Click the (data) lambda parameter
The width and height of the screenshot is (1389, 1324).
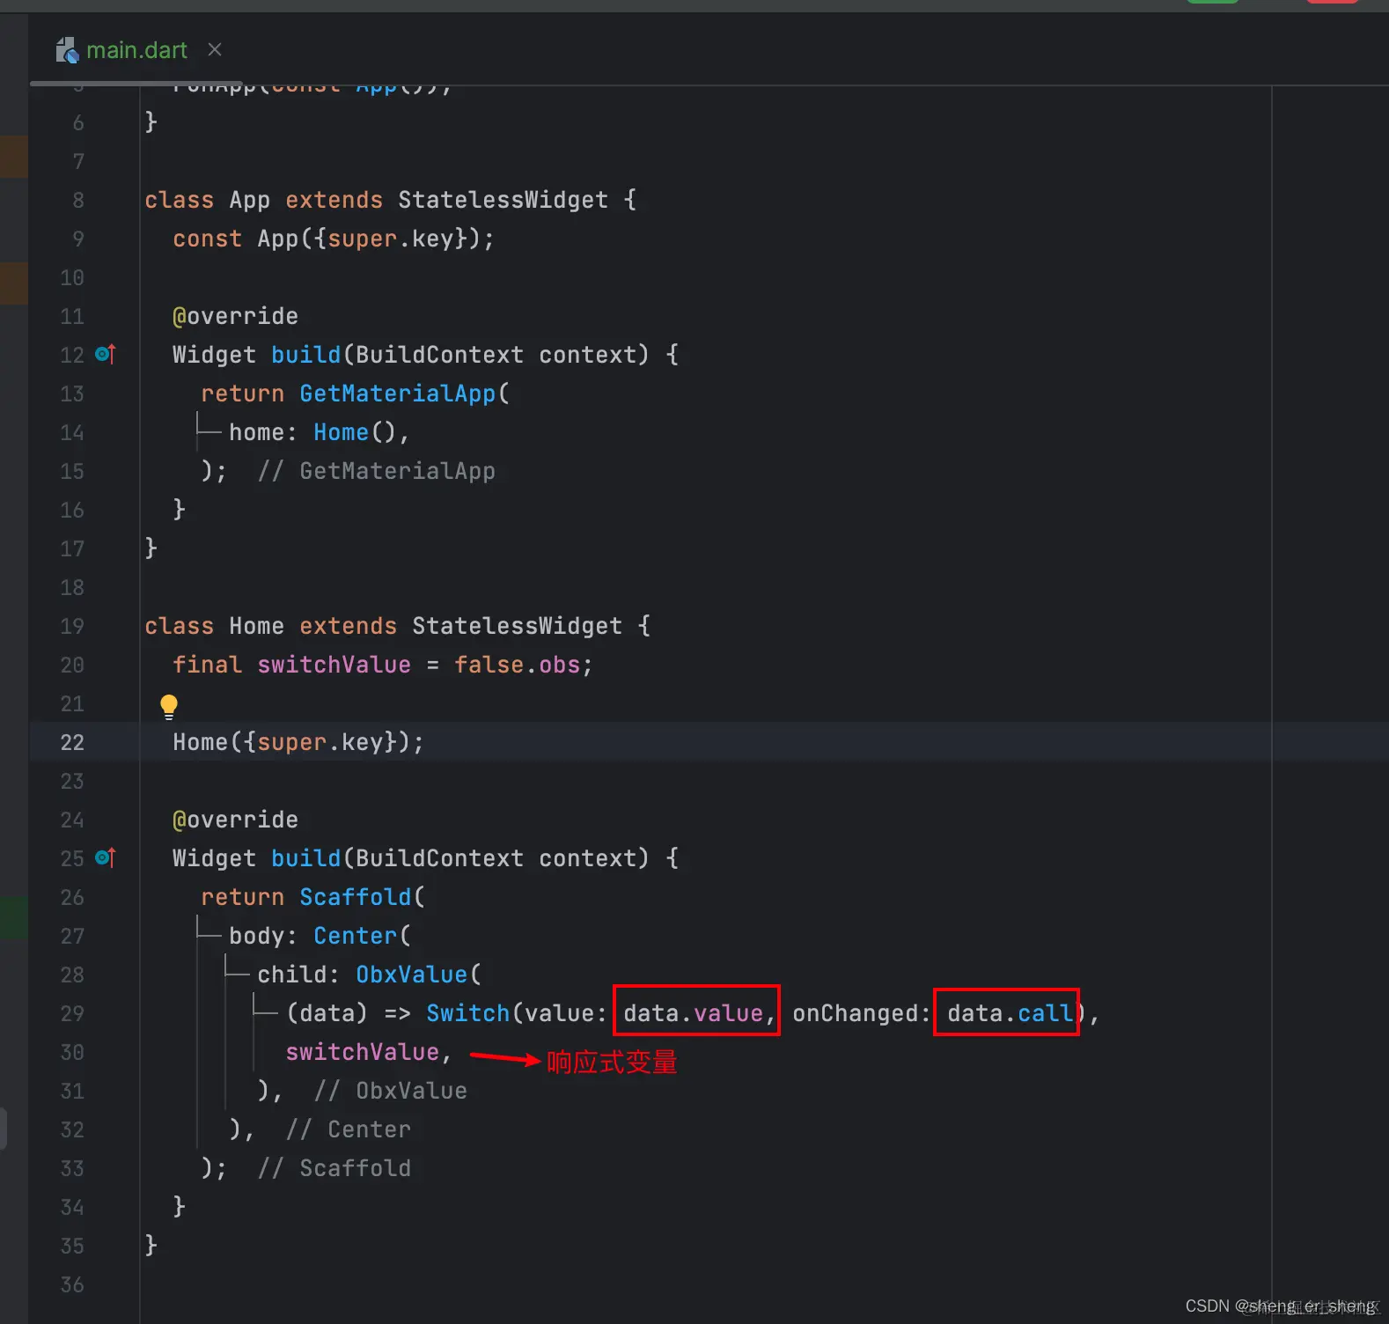pyautogui.click(x=327, y=1013)
